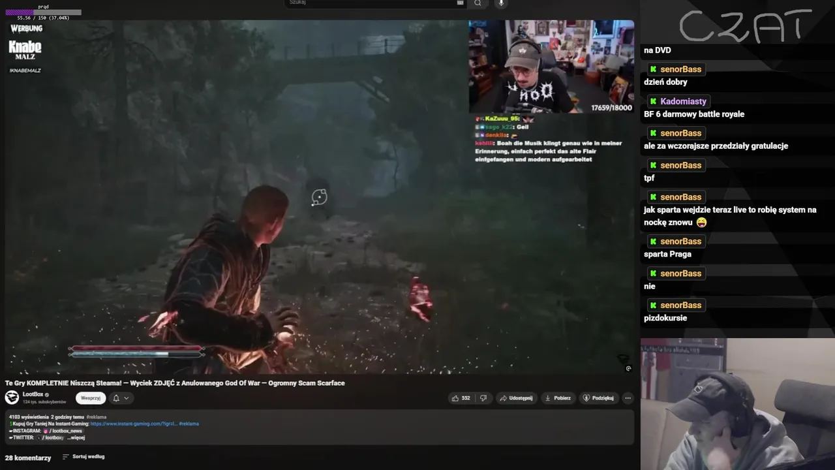
Task: Click the Kick badge above 'sparta Praga'
Action: click(x=653, y=242)
